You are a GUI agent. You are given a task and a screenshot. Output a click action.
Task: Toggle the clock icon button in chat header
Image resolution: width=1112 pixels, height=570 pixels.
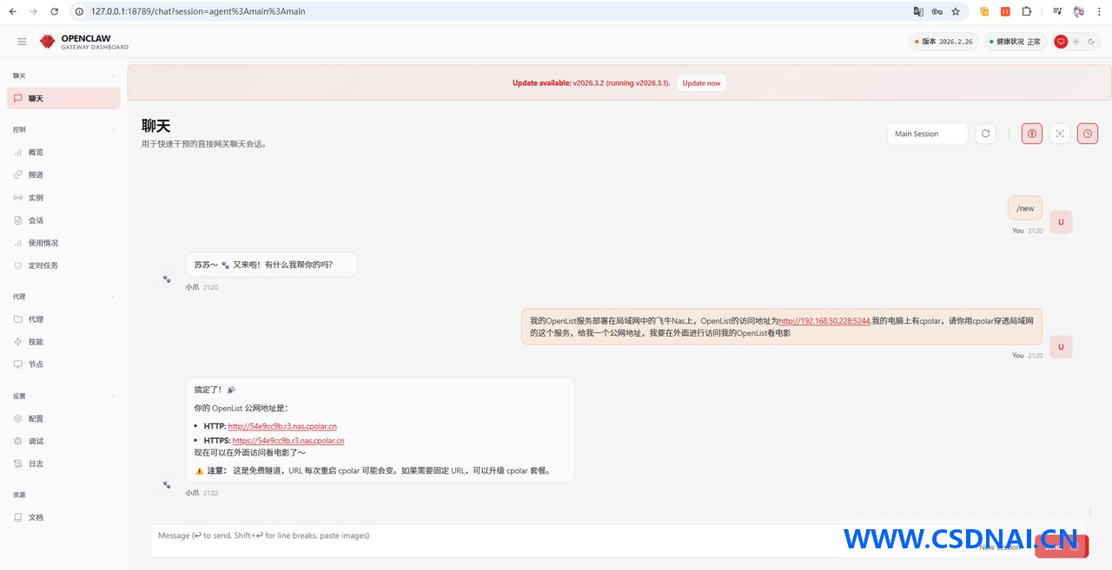point(1088,134)
